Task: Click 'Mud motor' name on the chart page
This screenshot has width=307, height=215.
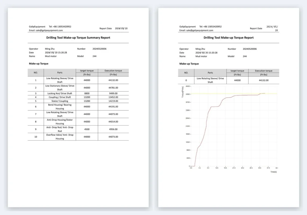Action: click(x=201, y=56)
